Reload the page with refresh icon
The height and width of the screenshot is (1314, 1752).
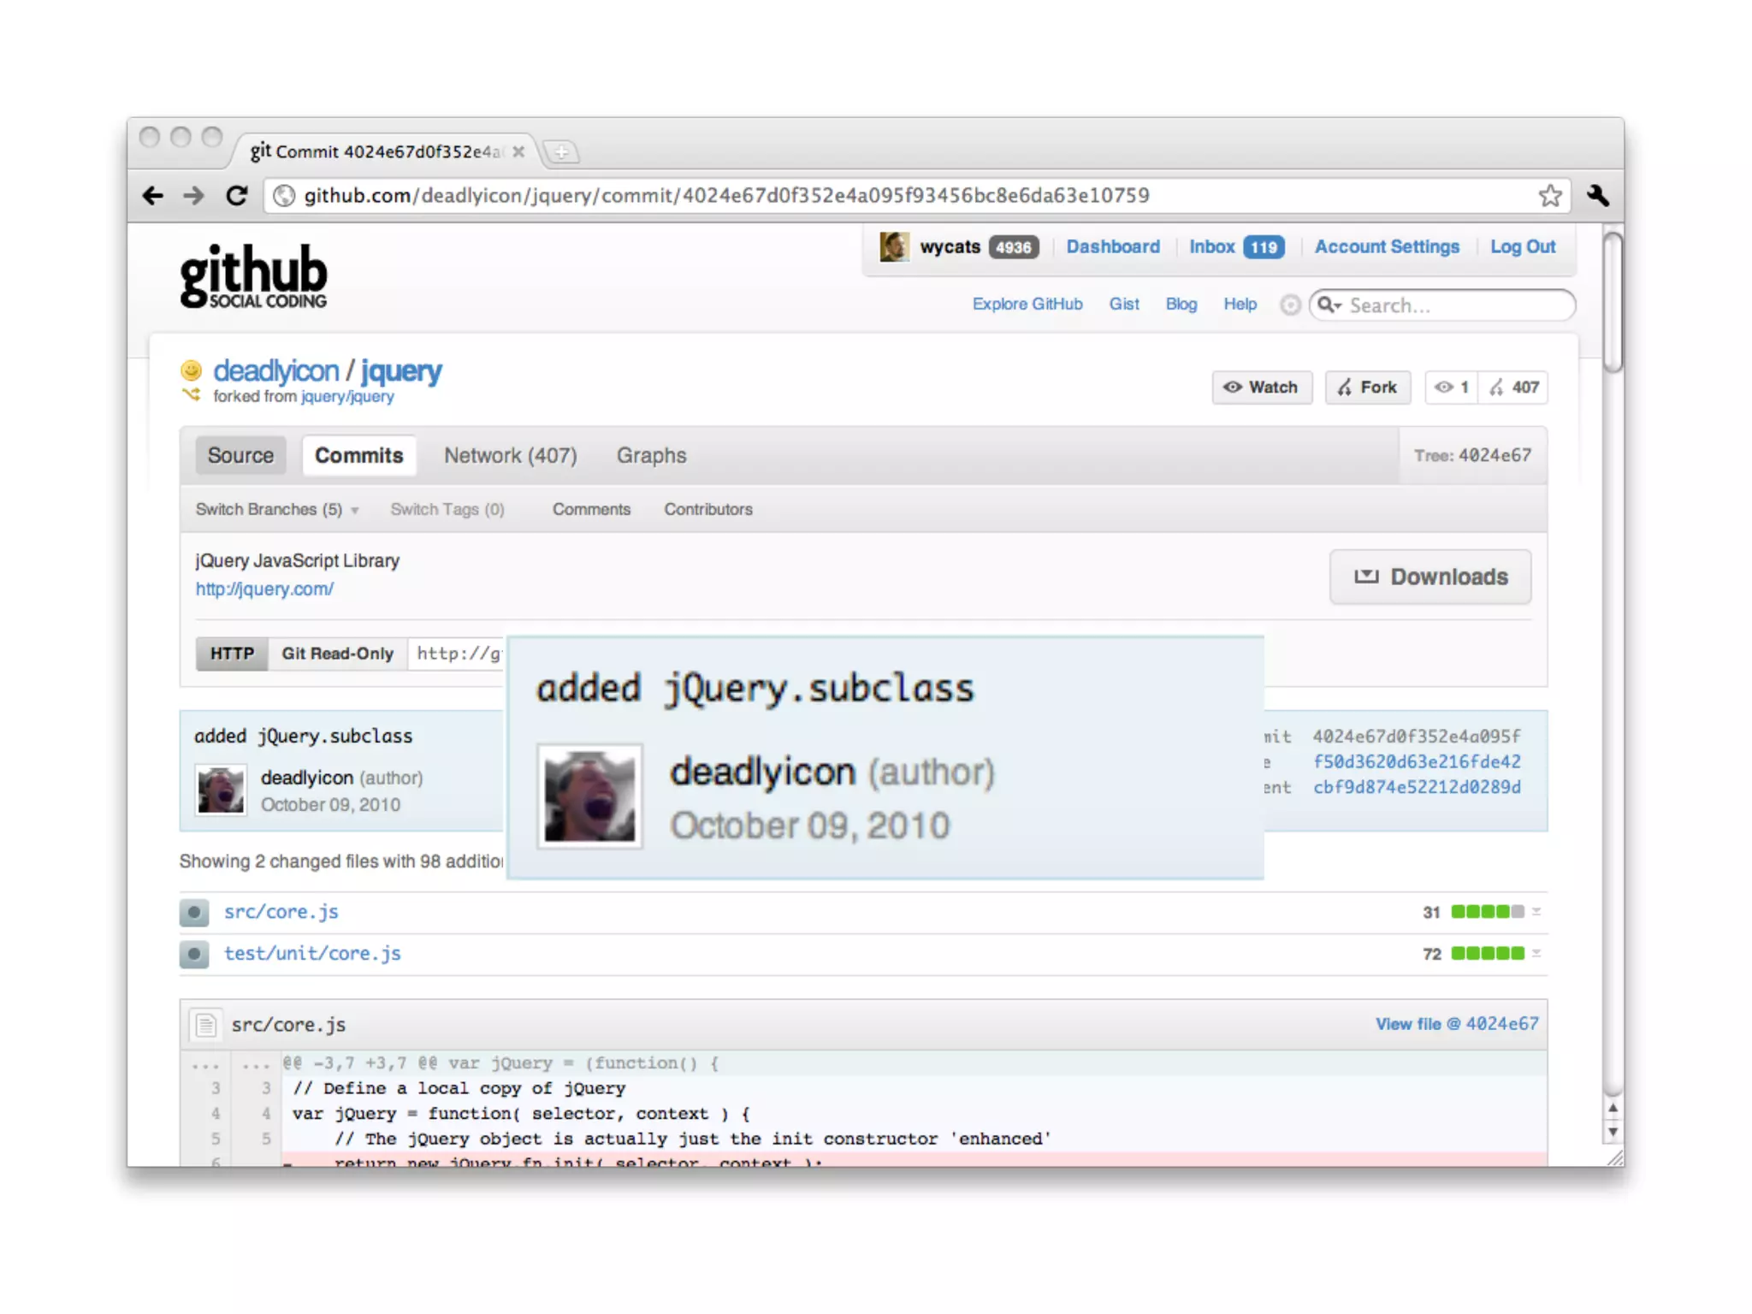[x=237, y=196]
